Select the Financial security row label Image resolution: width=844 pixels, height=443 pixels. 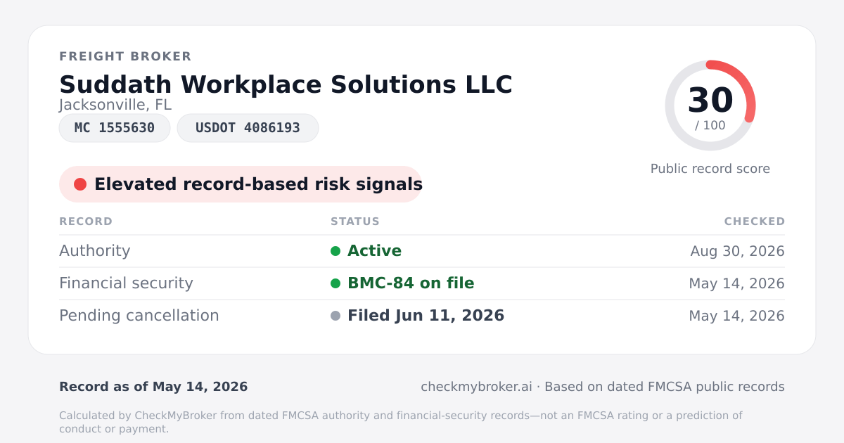[x=126, y=283]
